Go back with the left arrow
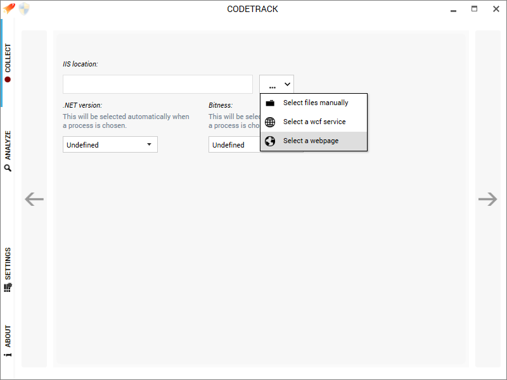This screenshot has height=380, width=507. tap(34, 199)
